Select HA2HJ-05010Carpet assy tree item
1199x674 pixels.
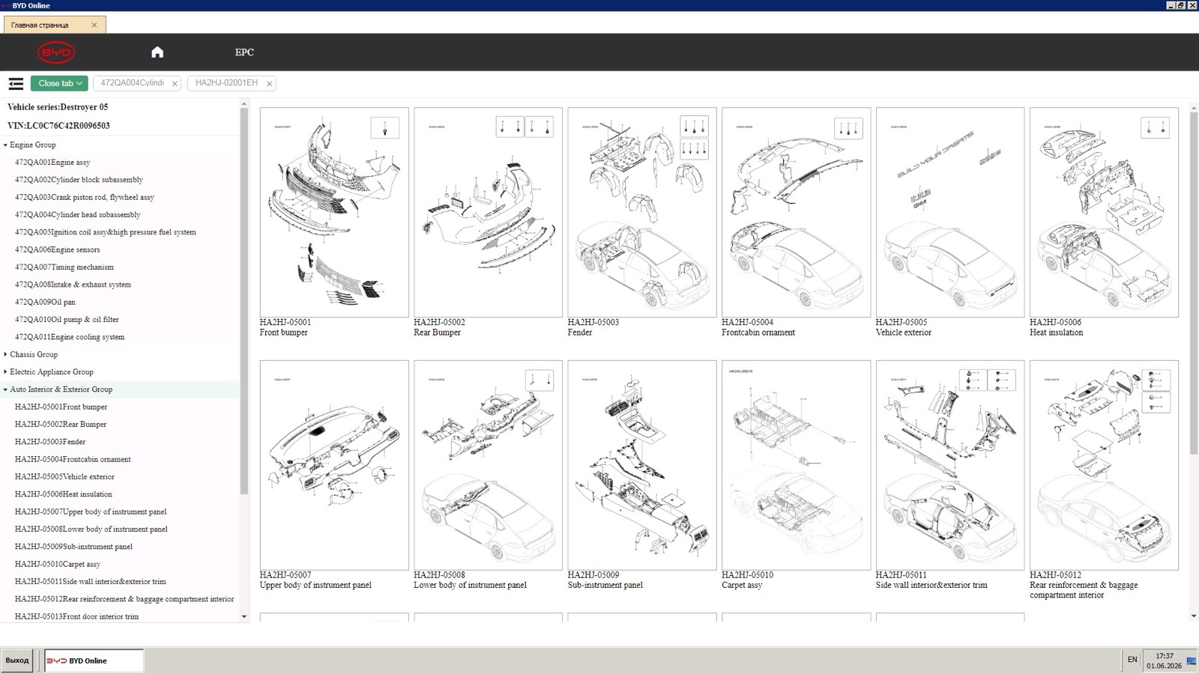click(x=58, y=565)
